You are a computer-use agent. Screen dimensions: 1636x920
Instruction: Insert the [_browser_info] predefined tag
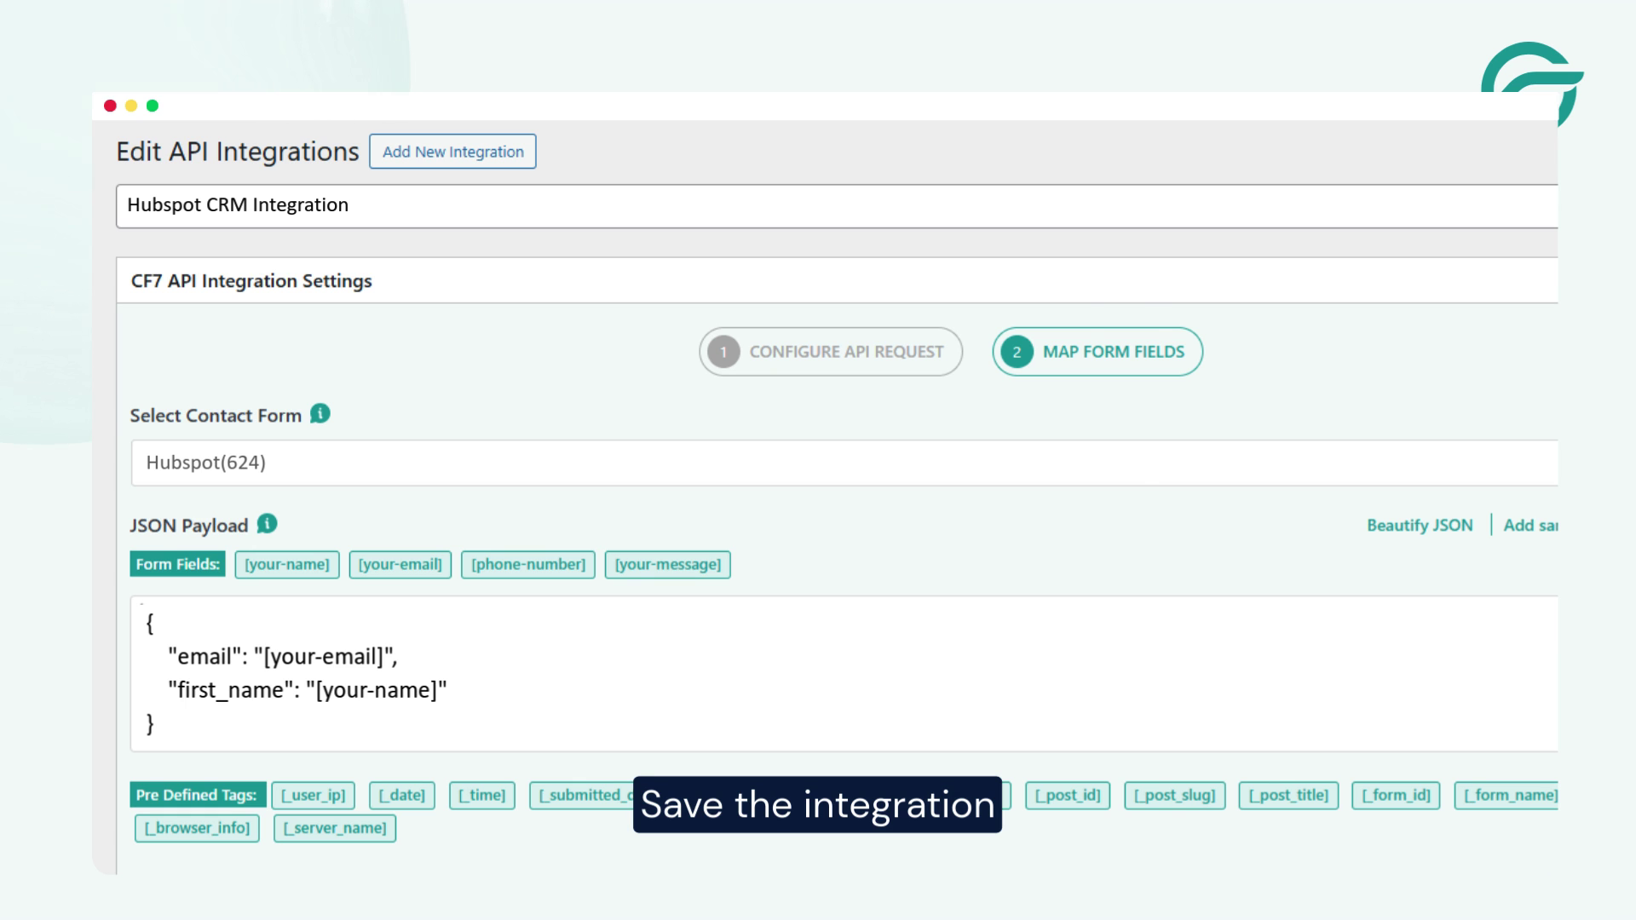(x=196, y=827)
